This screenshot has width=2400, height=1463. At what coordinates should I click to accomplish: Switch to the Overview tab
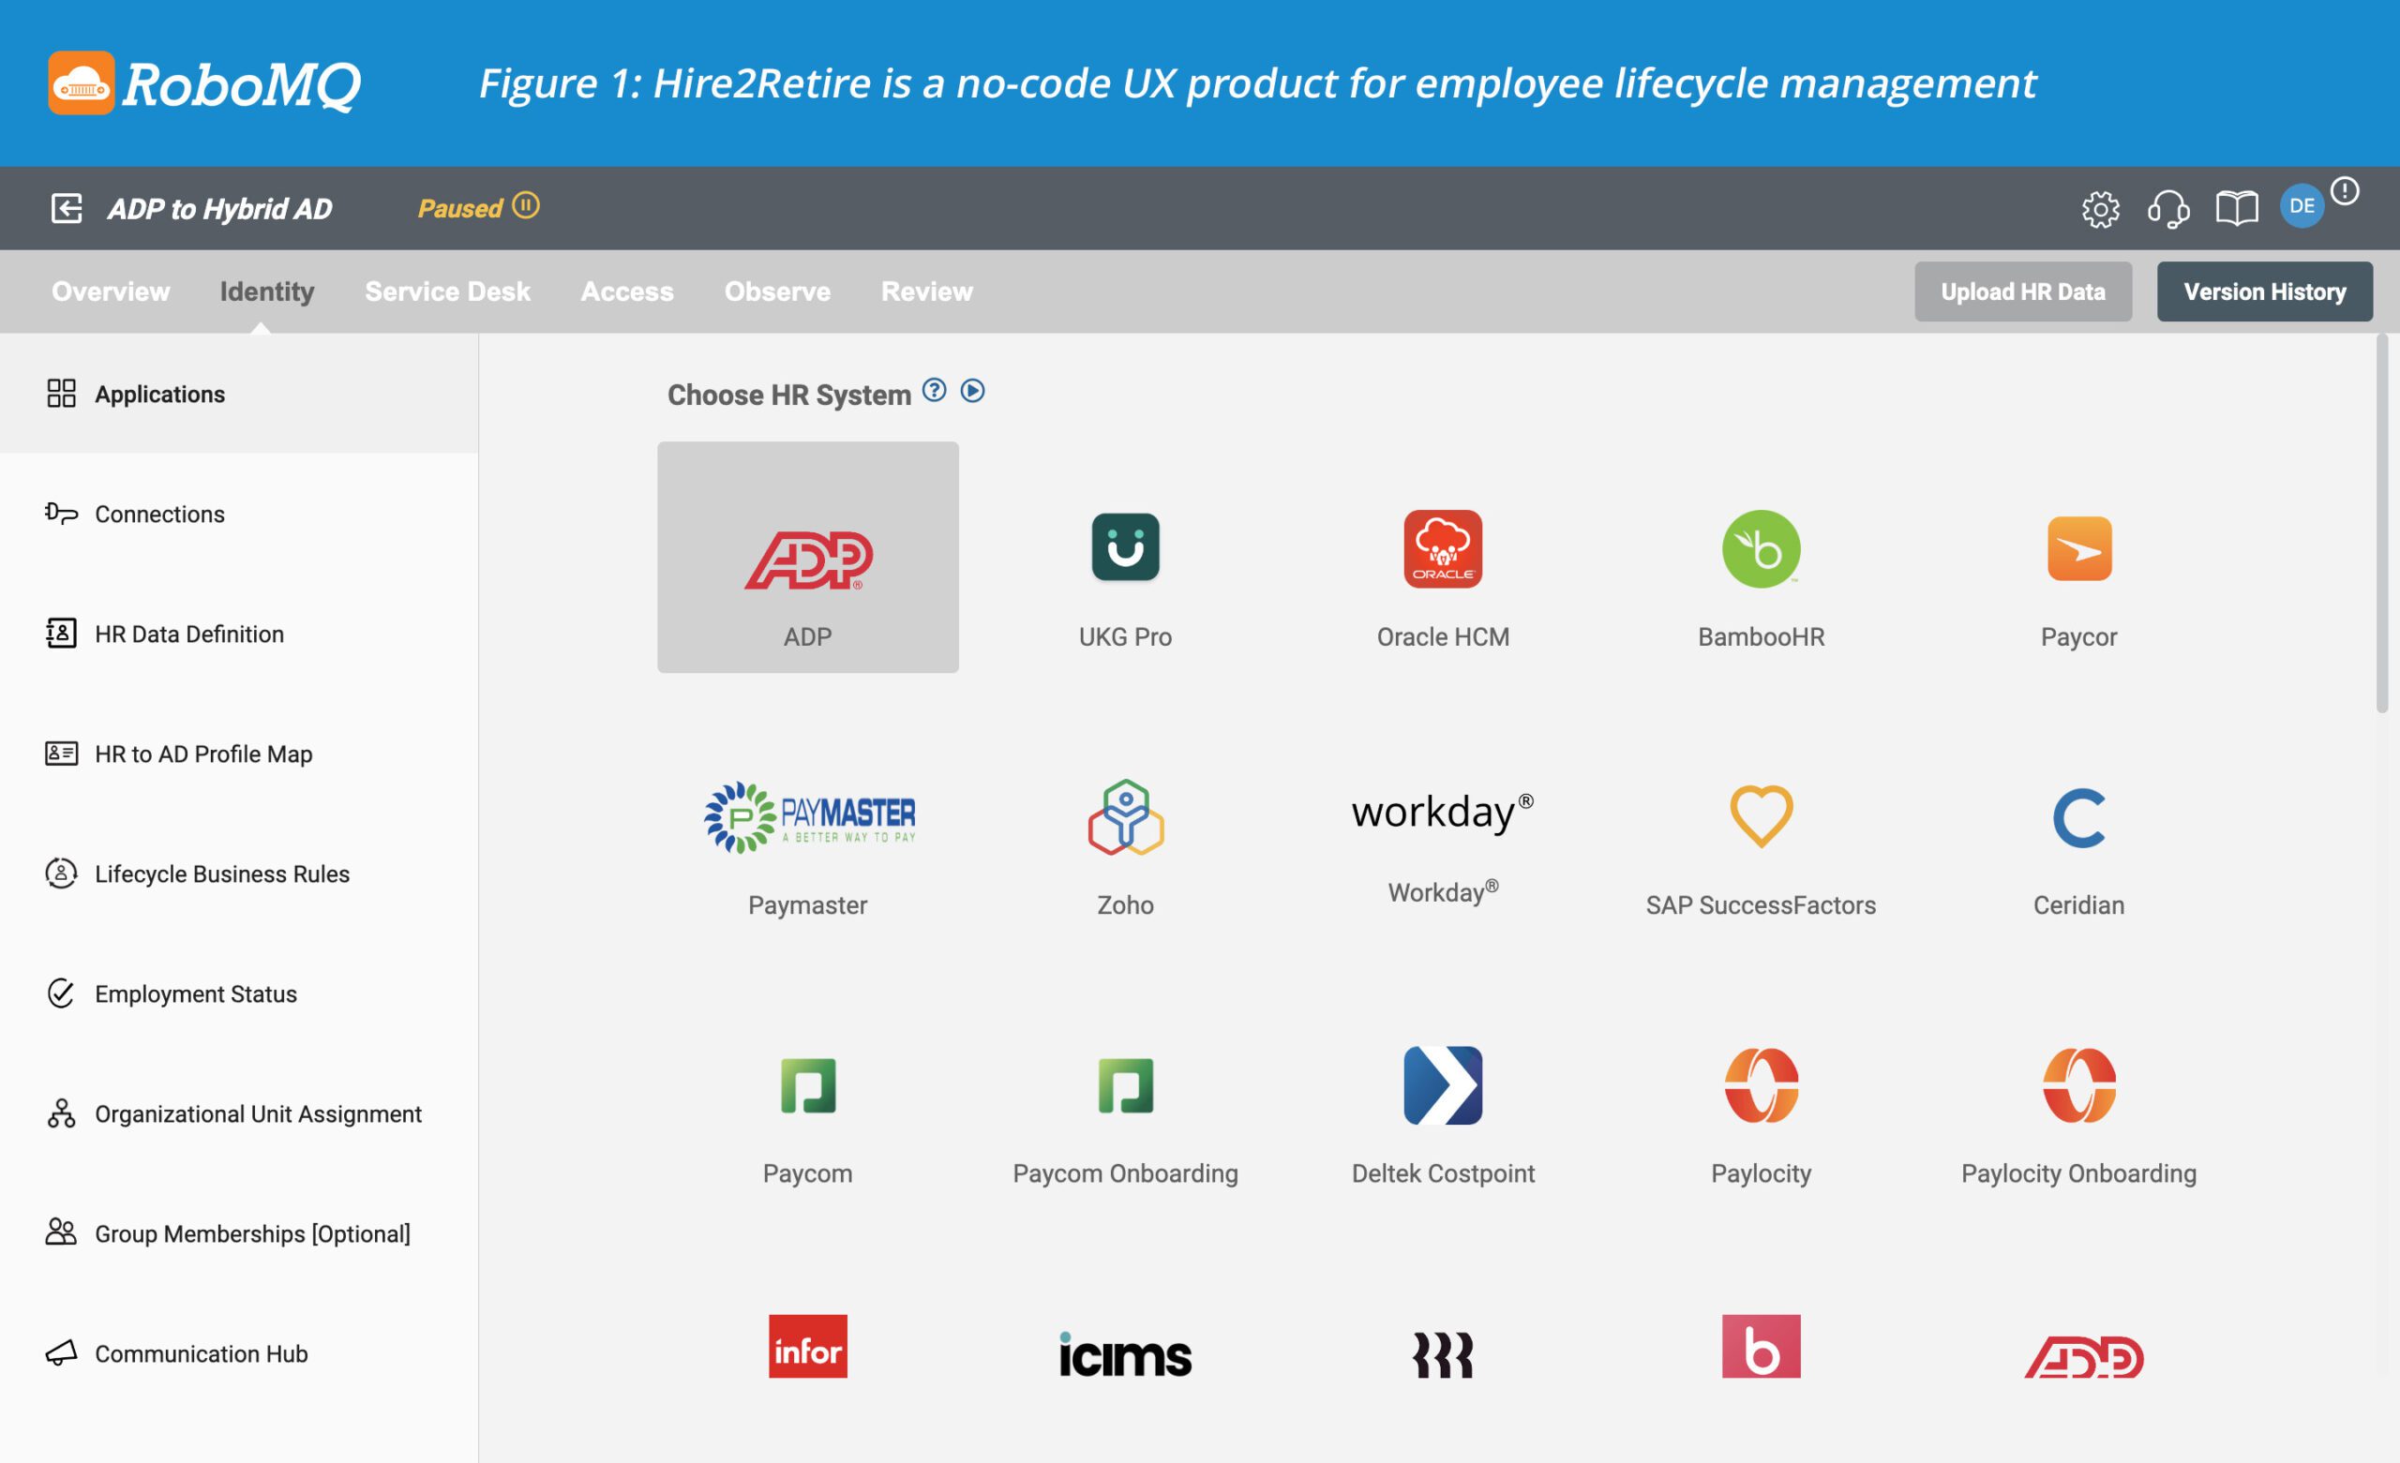111,291
